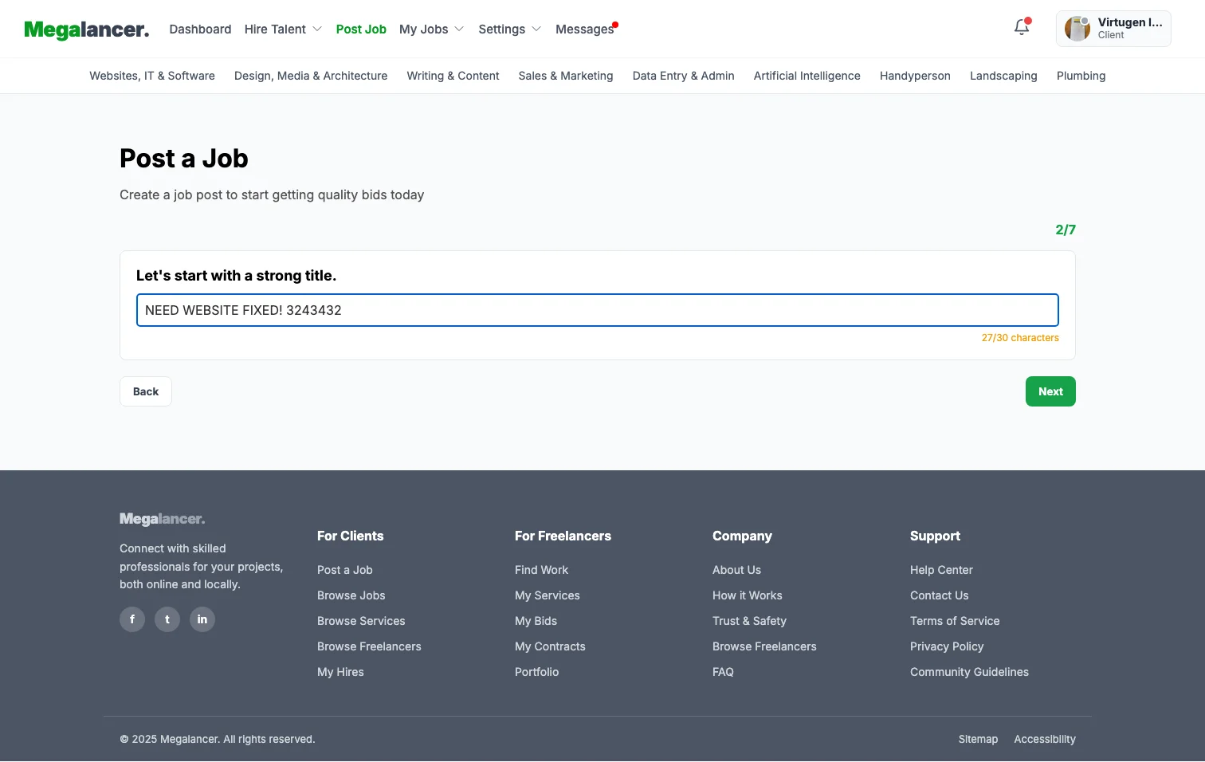Image resolution: width=1205 pixels, height=762 pixels.
Task: Open the Facebook social icon in footer
Action: coord(132,619)
